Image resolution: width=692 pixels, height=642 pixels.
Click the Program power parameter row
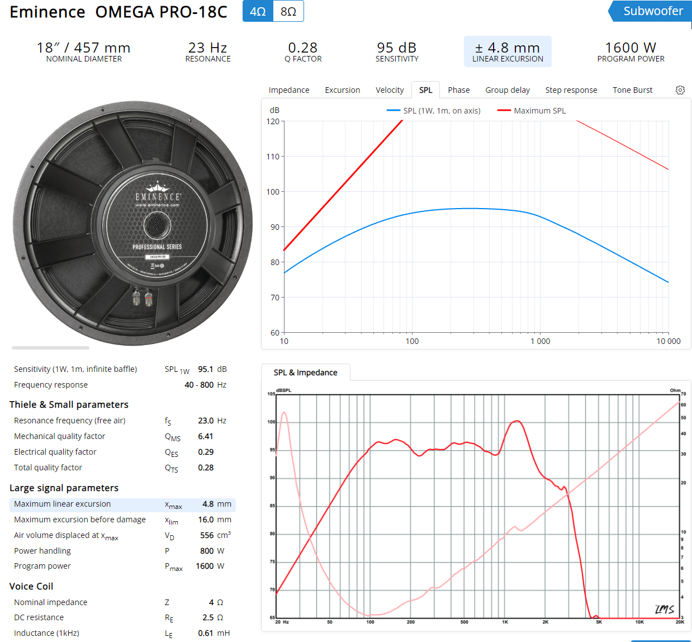coord(122,567)
